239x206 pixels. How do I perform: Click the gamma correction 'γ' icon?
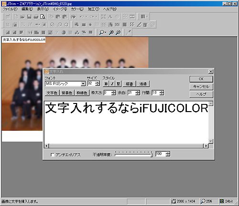57,32
